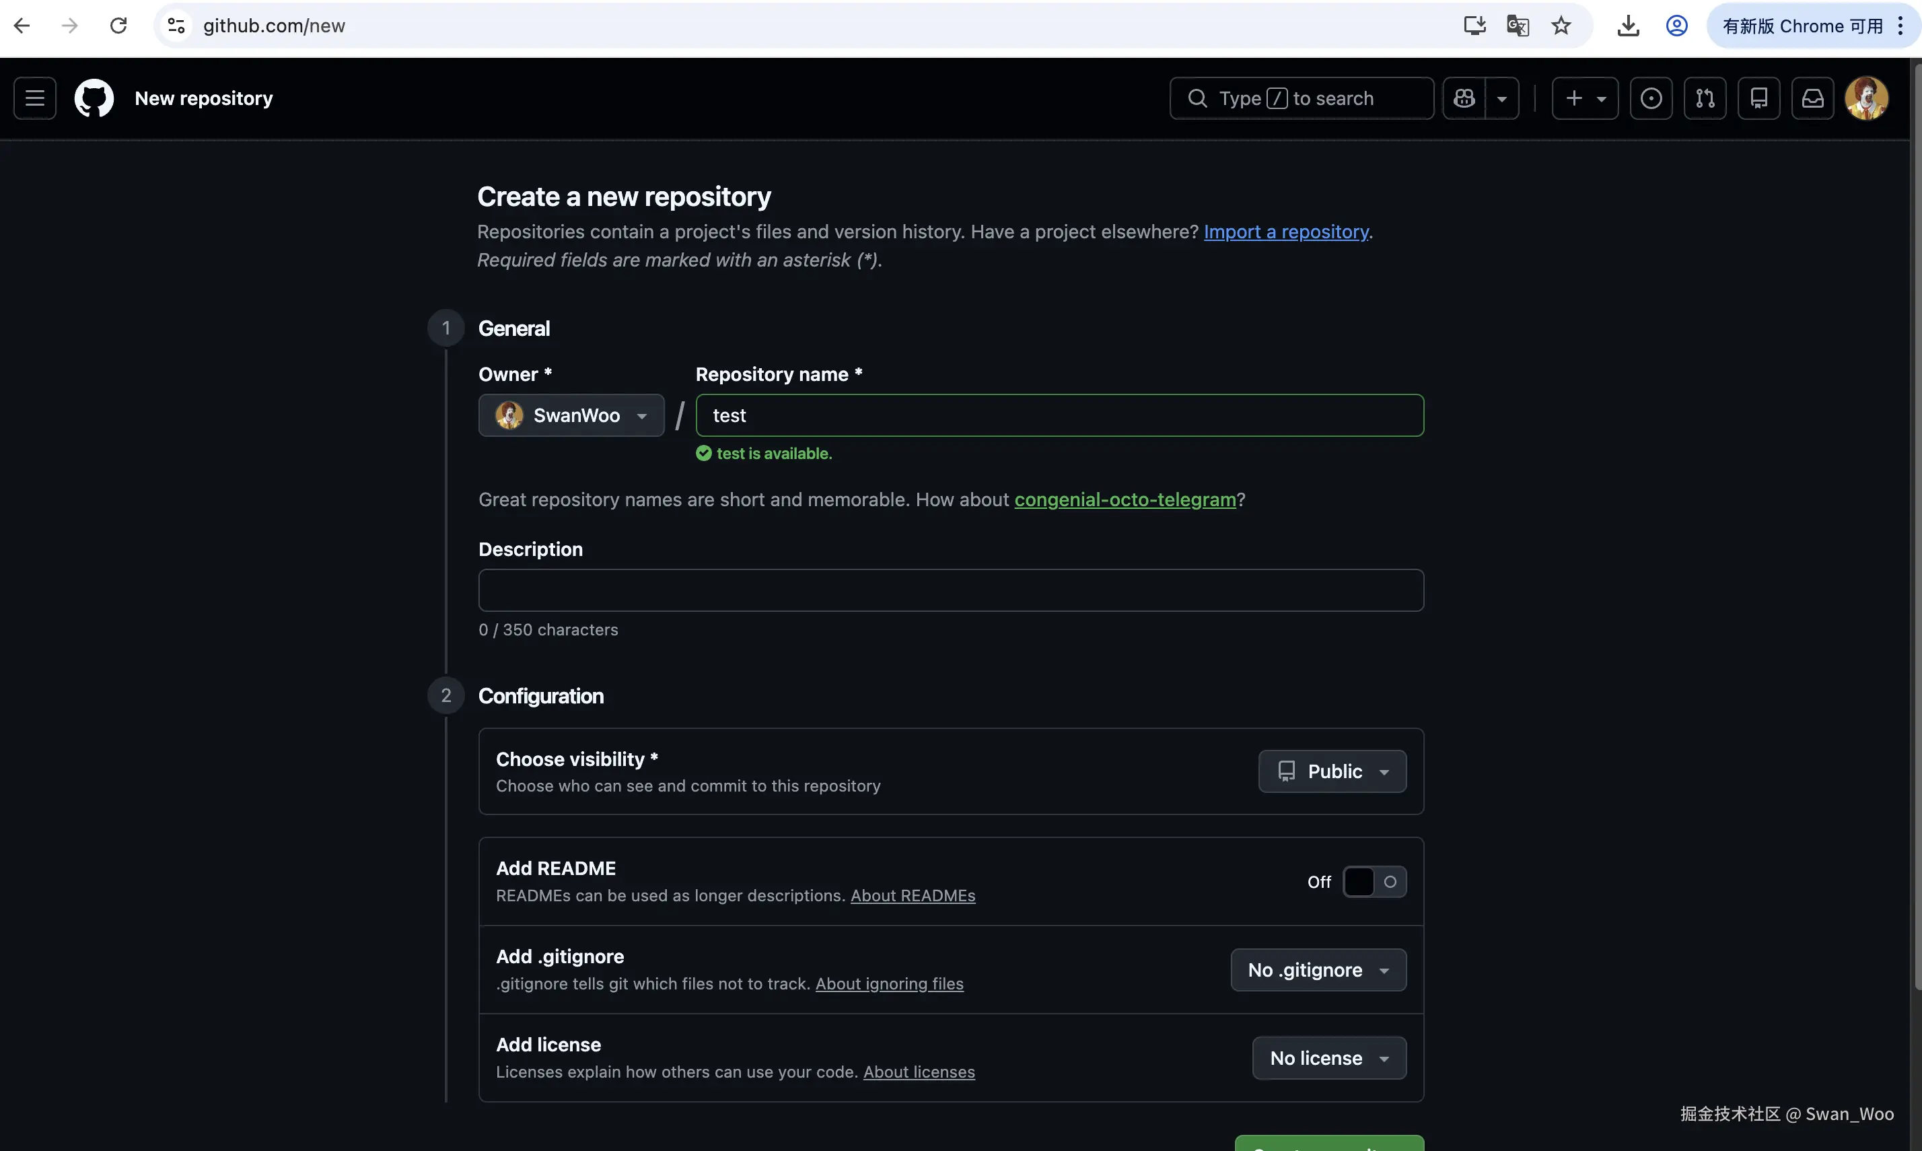This screenshot has height=1151, width=1922.
Task: Open the Repositories icon in header
Action: point(1758,98)
